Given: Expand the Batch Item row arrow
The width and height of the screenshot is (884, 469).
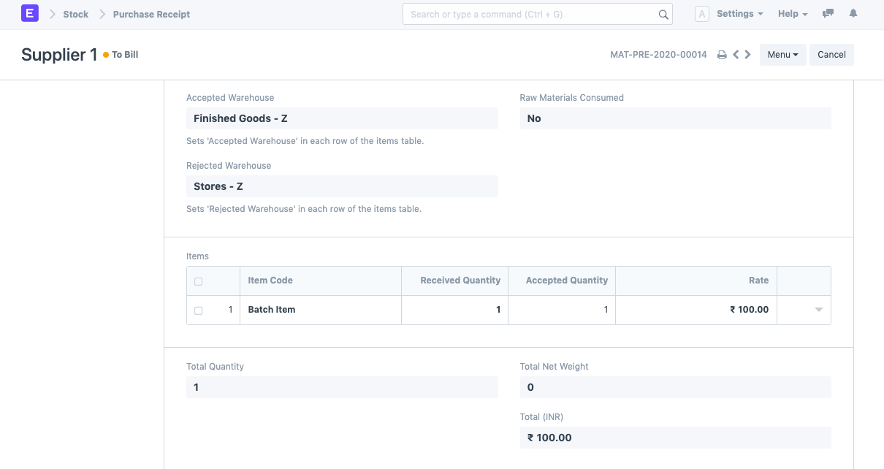Looking at the screenshot, I should tap(818, 310).
